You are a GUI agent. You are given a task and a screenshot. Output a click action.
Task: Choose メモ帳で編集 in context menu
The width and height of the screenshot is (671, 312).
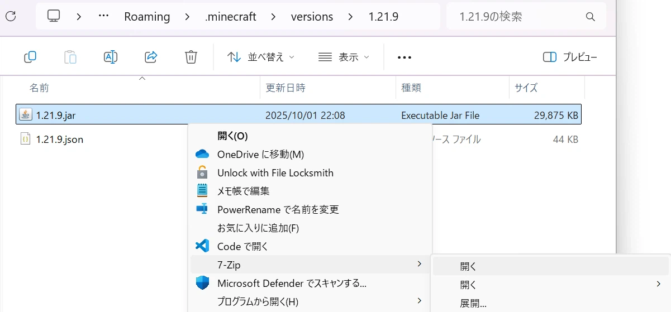click(310, 191)
